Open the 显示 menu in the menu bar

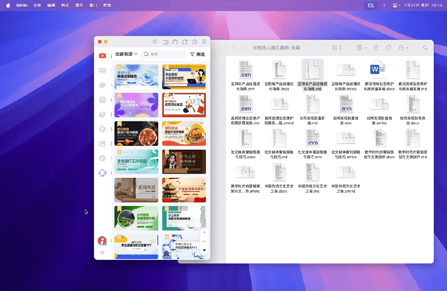(79, 6)
